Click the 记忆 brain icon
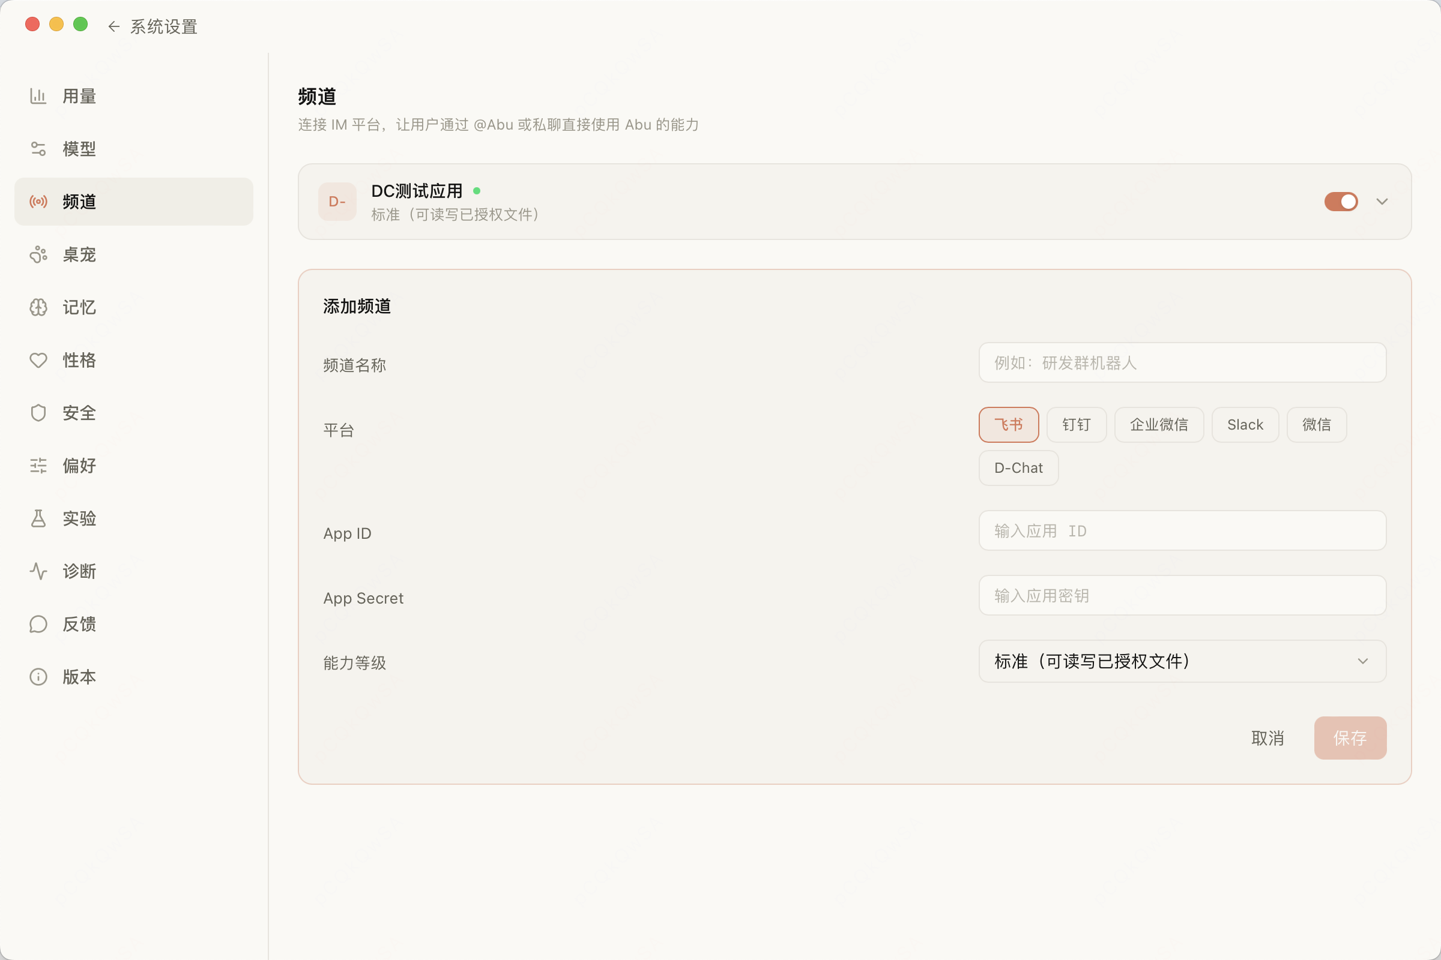1441x960 pixels. point(38,307)
